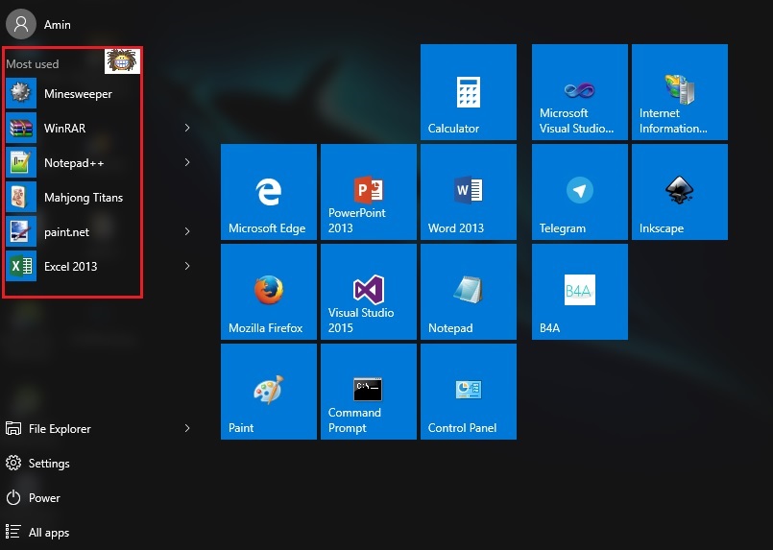Expand the File Explorer submenu arrow
The width and height of the screenshot is (773, 550).
(x=187, y=428)
